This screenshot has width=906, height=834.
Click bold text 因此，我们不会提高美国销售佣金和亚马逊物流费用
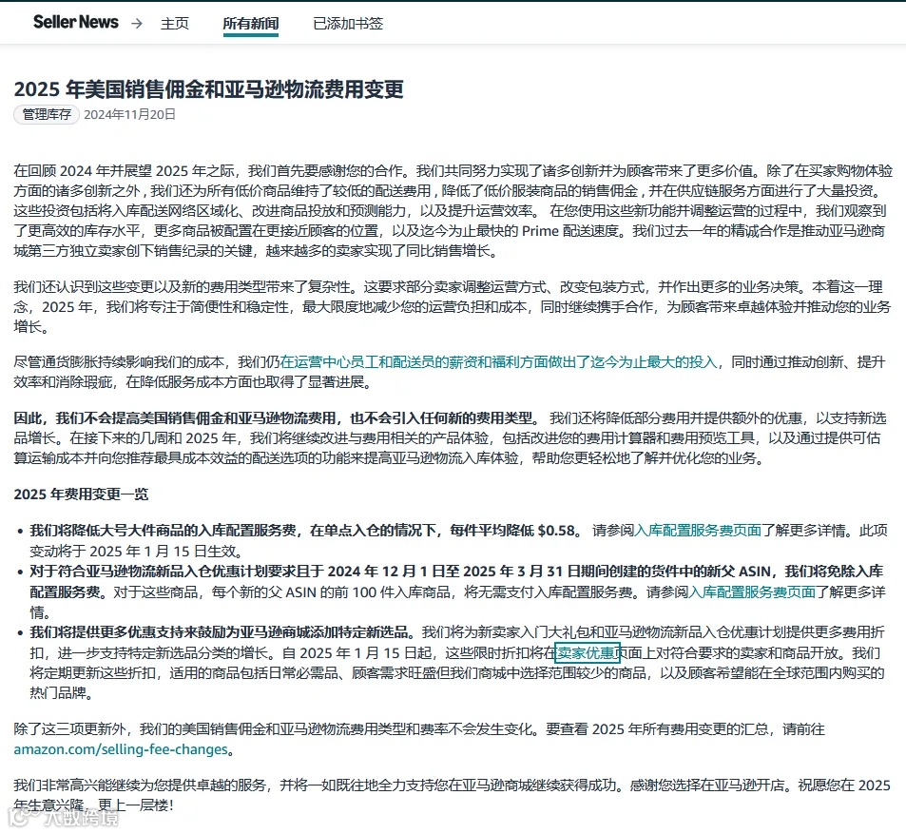175,417
